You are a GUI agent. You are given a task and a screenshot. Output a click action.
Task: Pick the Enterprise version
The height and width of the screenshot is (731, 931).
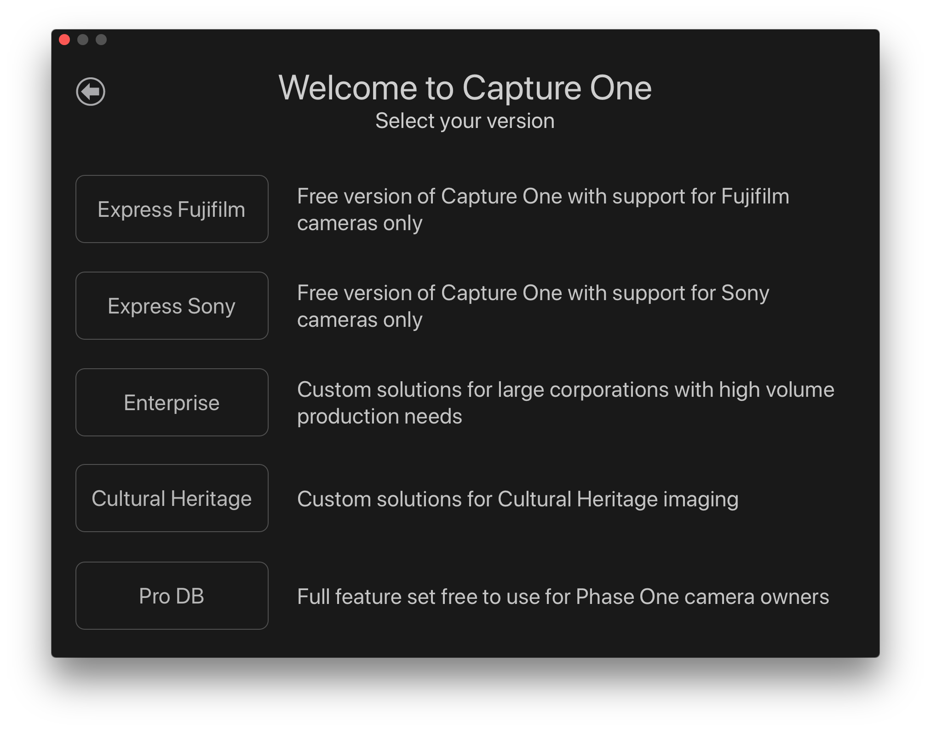(x=172, y=402)
